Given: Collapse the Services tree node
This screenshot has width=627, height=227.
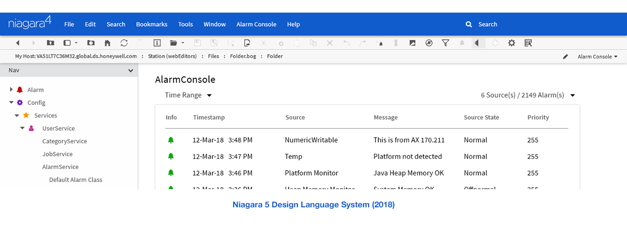Looking at the screenshot, I should [17, 116].
